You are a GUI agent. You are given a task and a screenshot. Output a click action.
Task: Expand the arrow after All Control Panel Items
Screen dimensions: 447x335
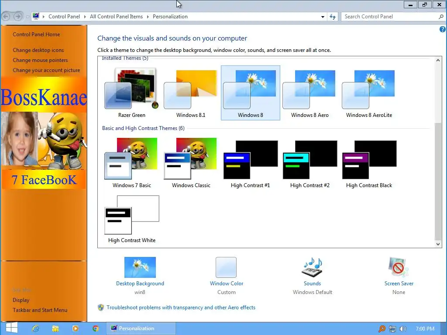148,17
